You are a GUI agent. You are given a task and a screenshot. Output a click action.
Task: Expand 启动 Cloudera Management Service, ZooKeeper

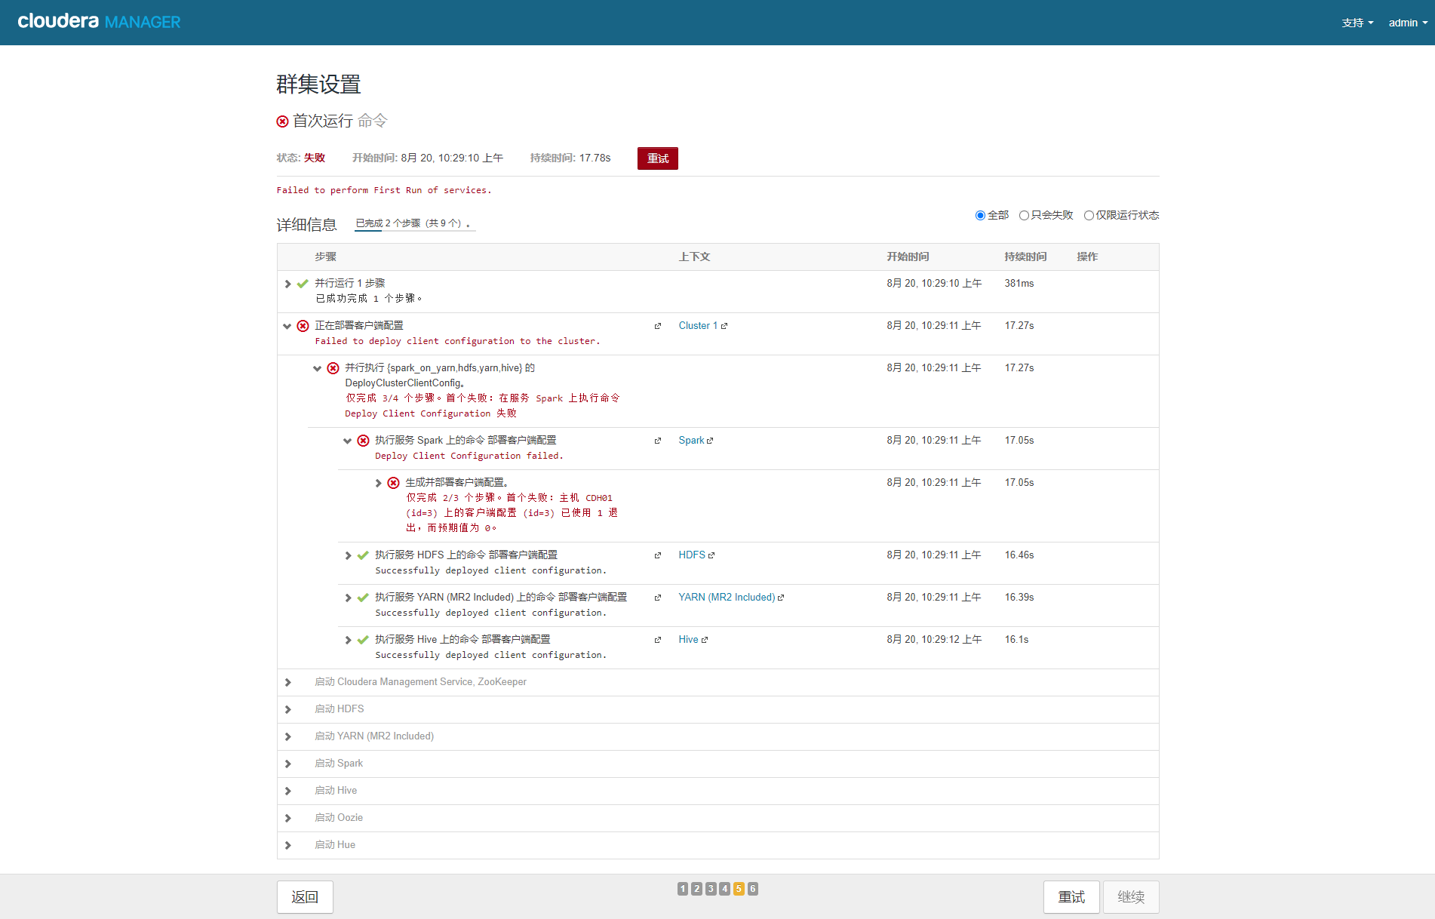coord(287,682)
